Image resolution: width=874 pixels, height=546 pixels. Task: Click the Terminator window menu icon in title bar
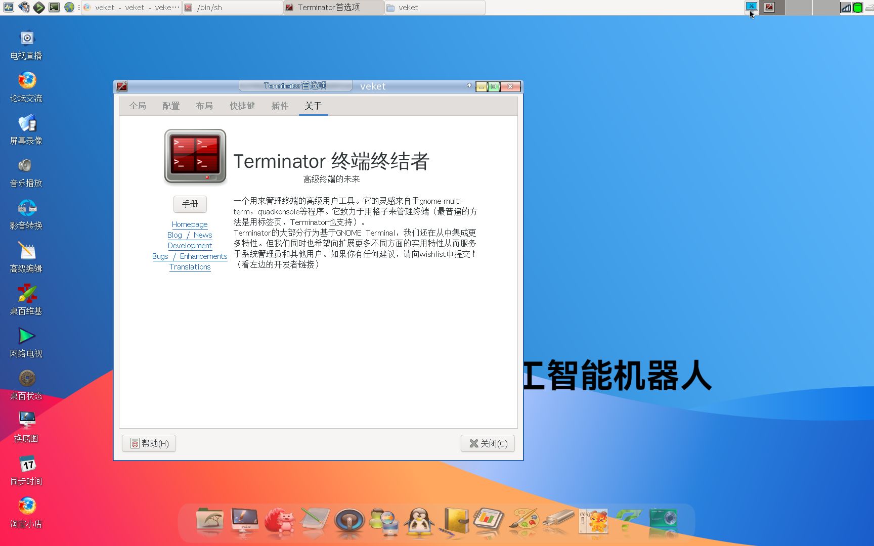point(122,86)
